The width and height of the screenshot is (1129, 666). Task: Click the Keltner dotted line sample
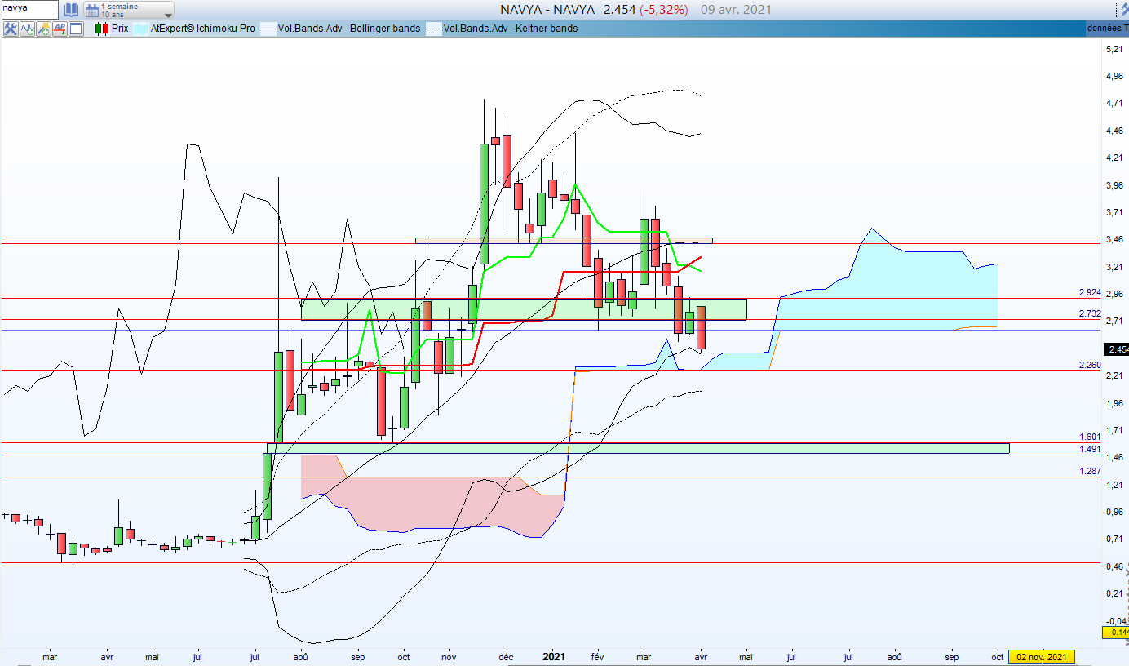pyautogui.click(x=434, y=29)
